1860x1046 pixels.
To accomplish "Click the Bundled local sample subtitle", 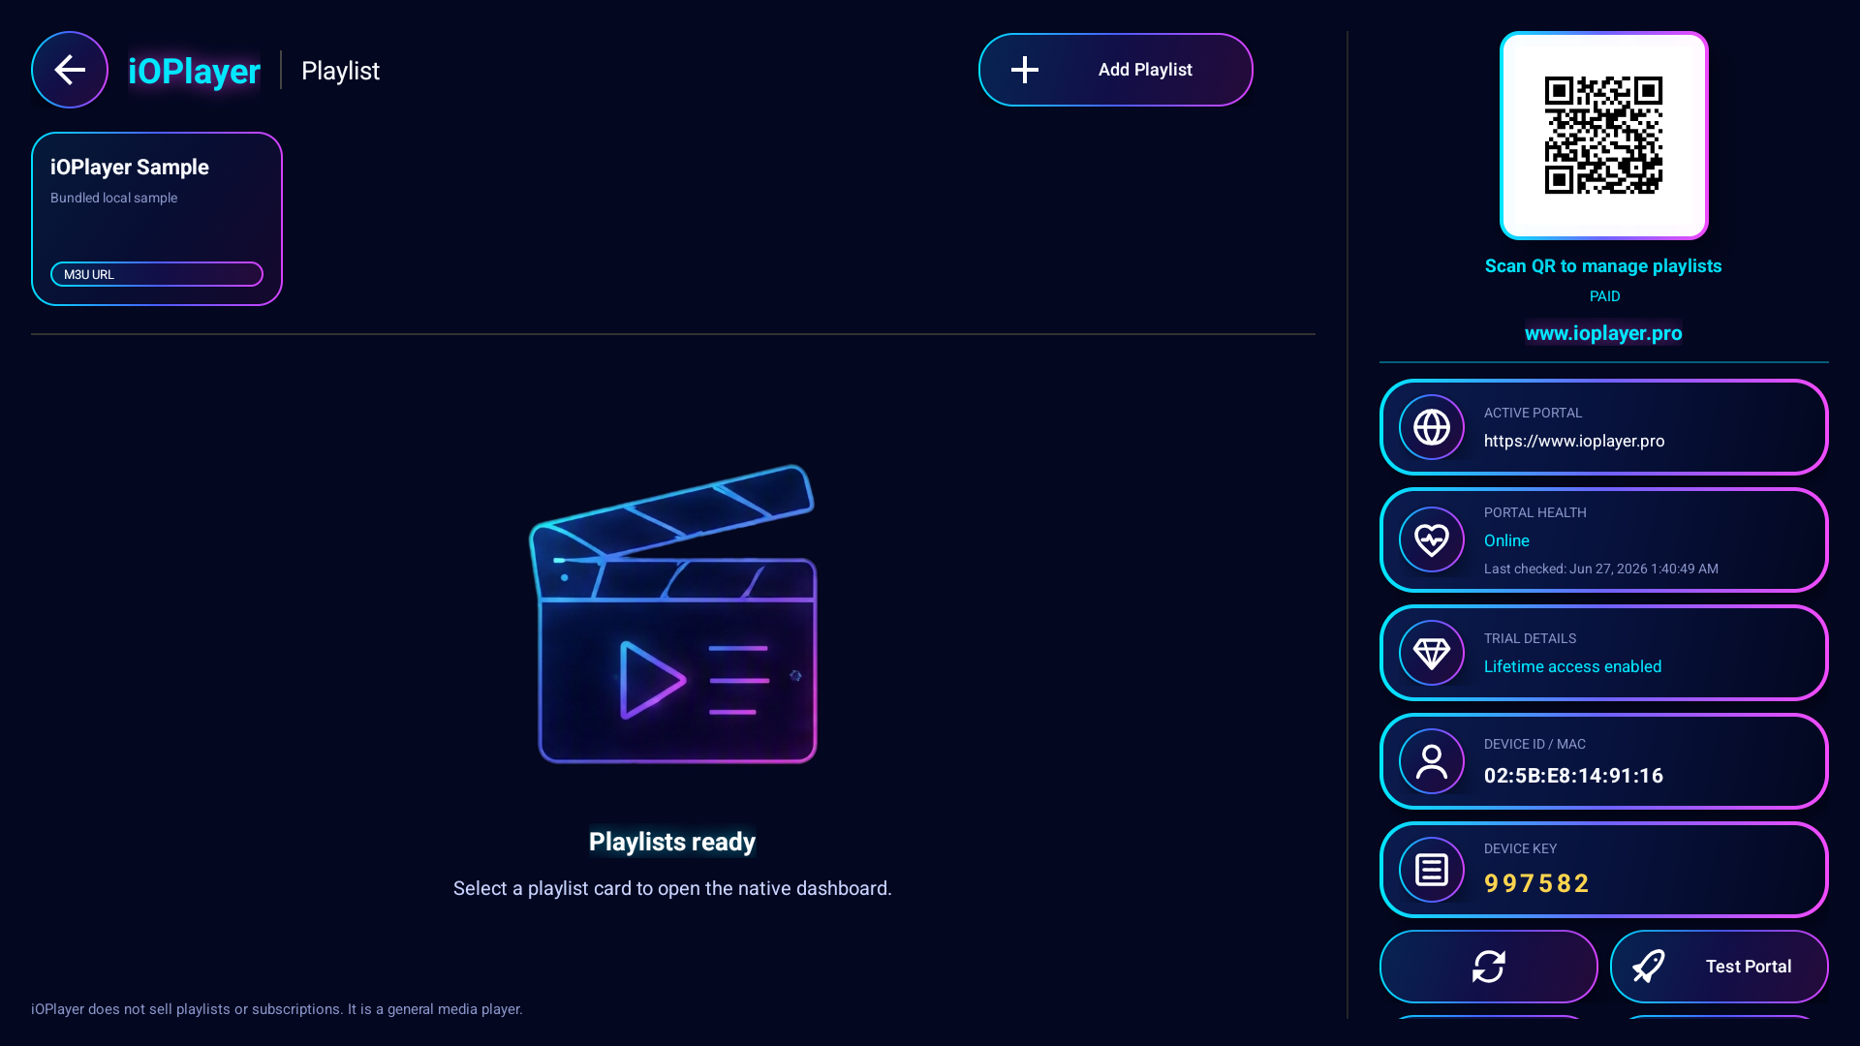I will click(x=113, y=198).
